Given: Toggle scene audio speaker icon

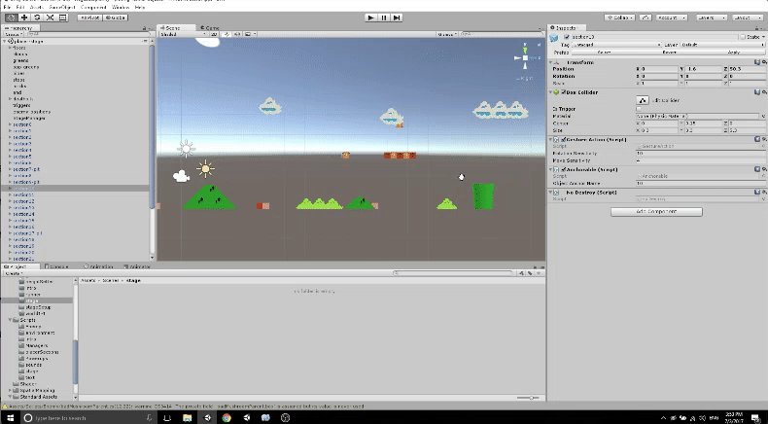Looking at the screenshot, I should click(x=237, y=34).
